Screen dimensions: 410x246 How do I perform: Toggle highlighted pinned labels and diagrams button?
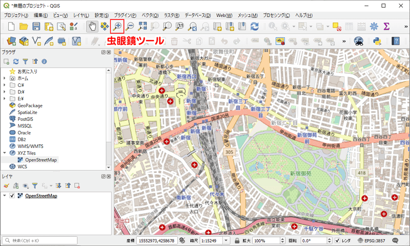click(280, 41)
